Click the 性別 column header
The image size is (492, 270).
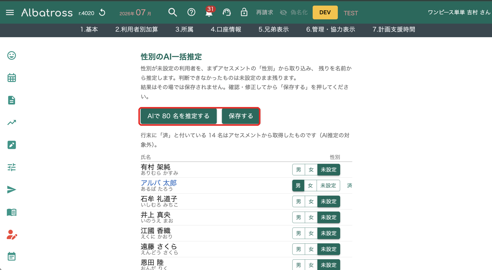tap(335, 157)
